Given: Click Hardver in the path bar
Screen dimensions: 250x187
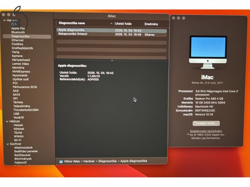Looking at the screenshot, I should click(x=89, y=161).
